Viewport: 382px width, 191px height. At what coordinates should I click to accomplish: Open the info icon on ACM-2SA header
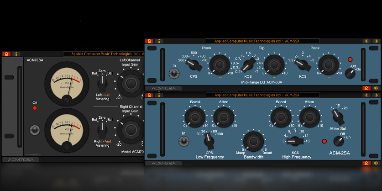[x=159, y=95]
